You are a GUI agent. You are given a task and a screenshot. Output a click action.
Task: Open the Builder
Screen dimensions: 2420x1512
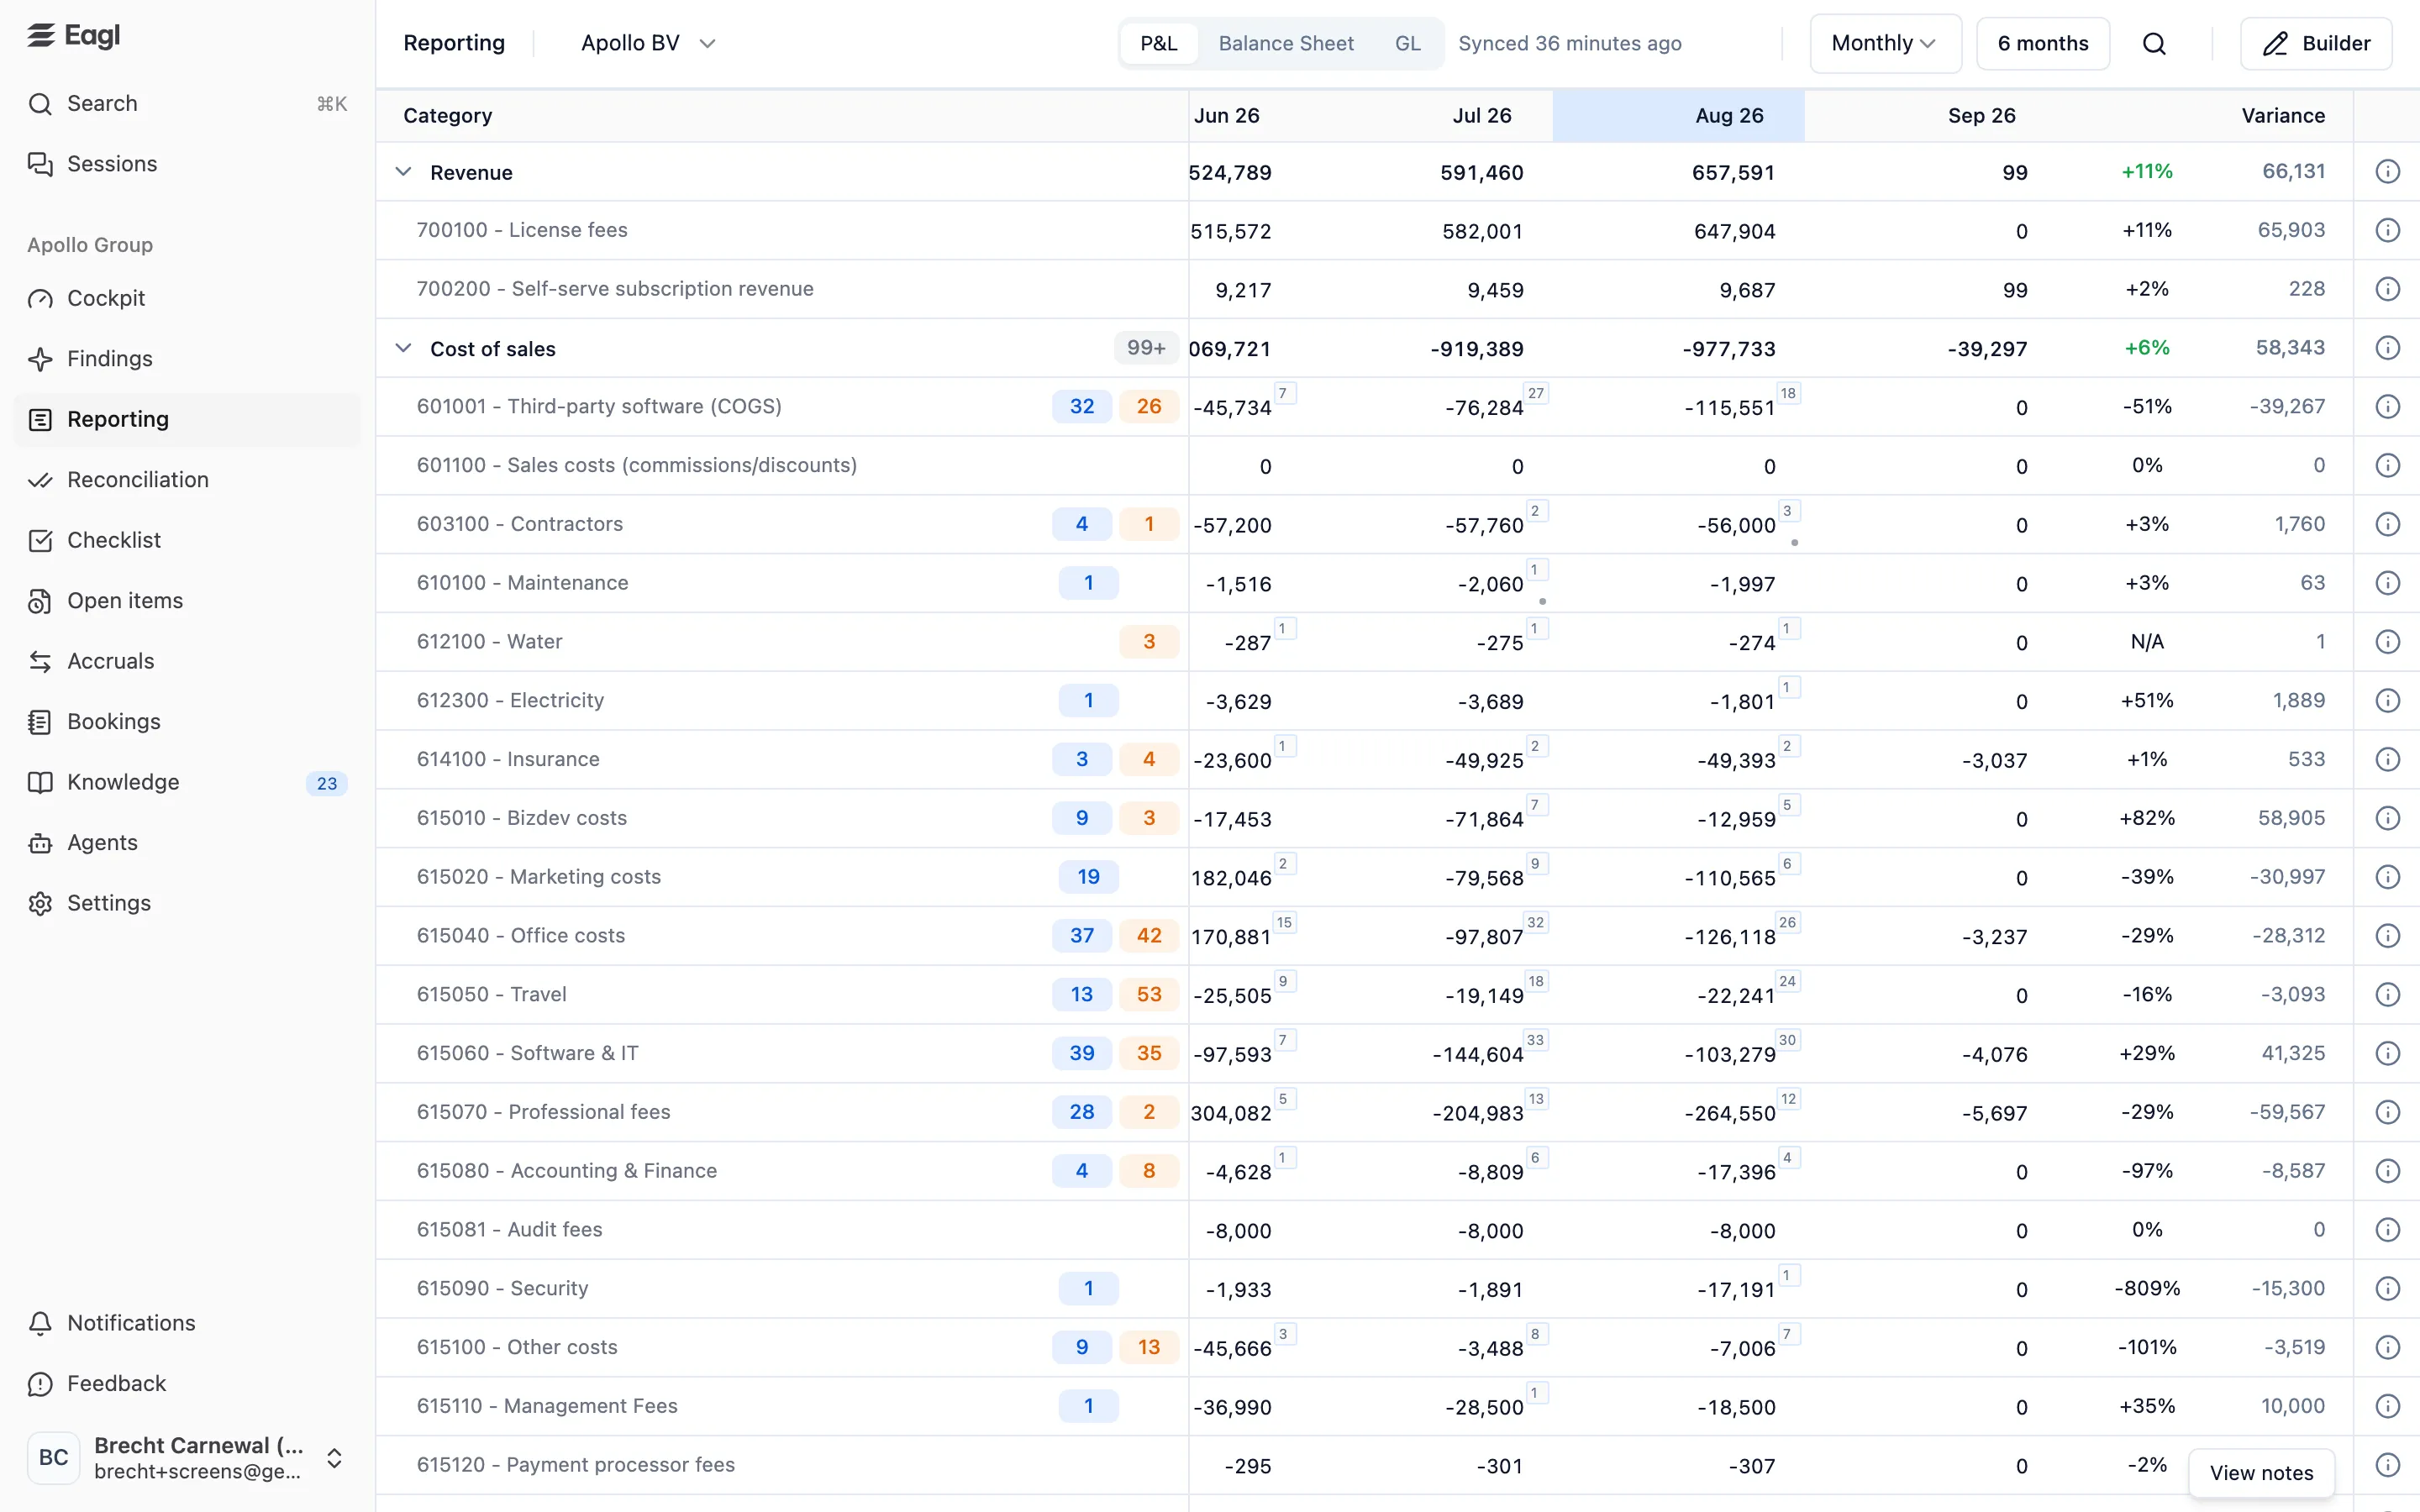(2316, 44)
